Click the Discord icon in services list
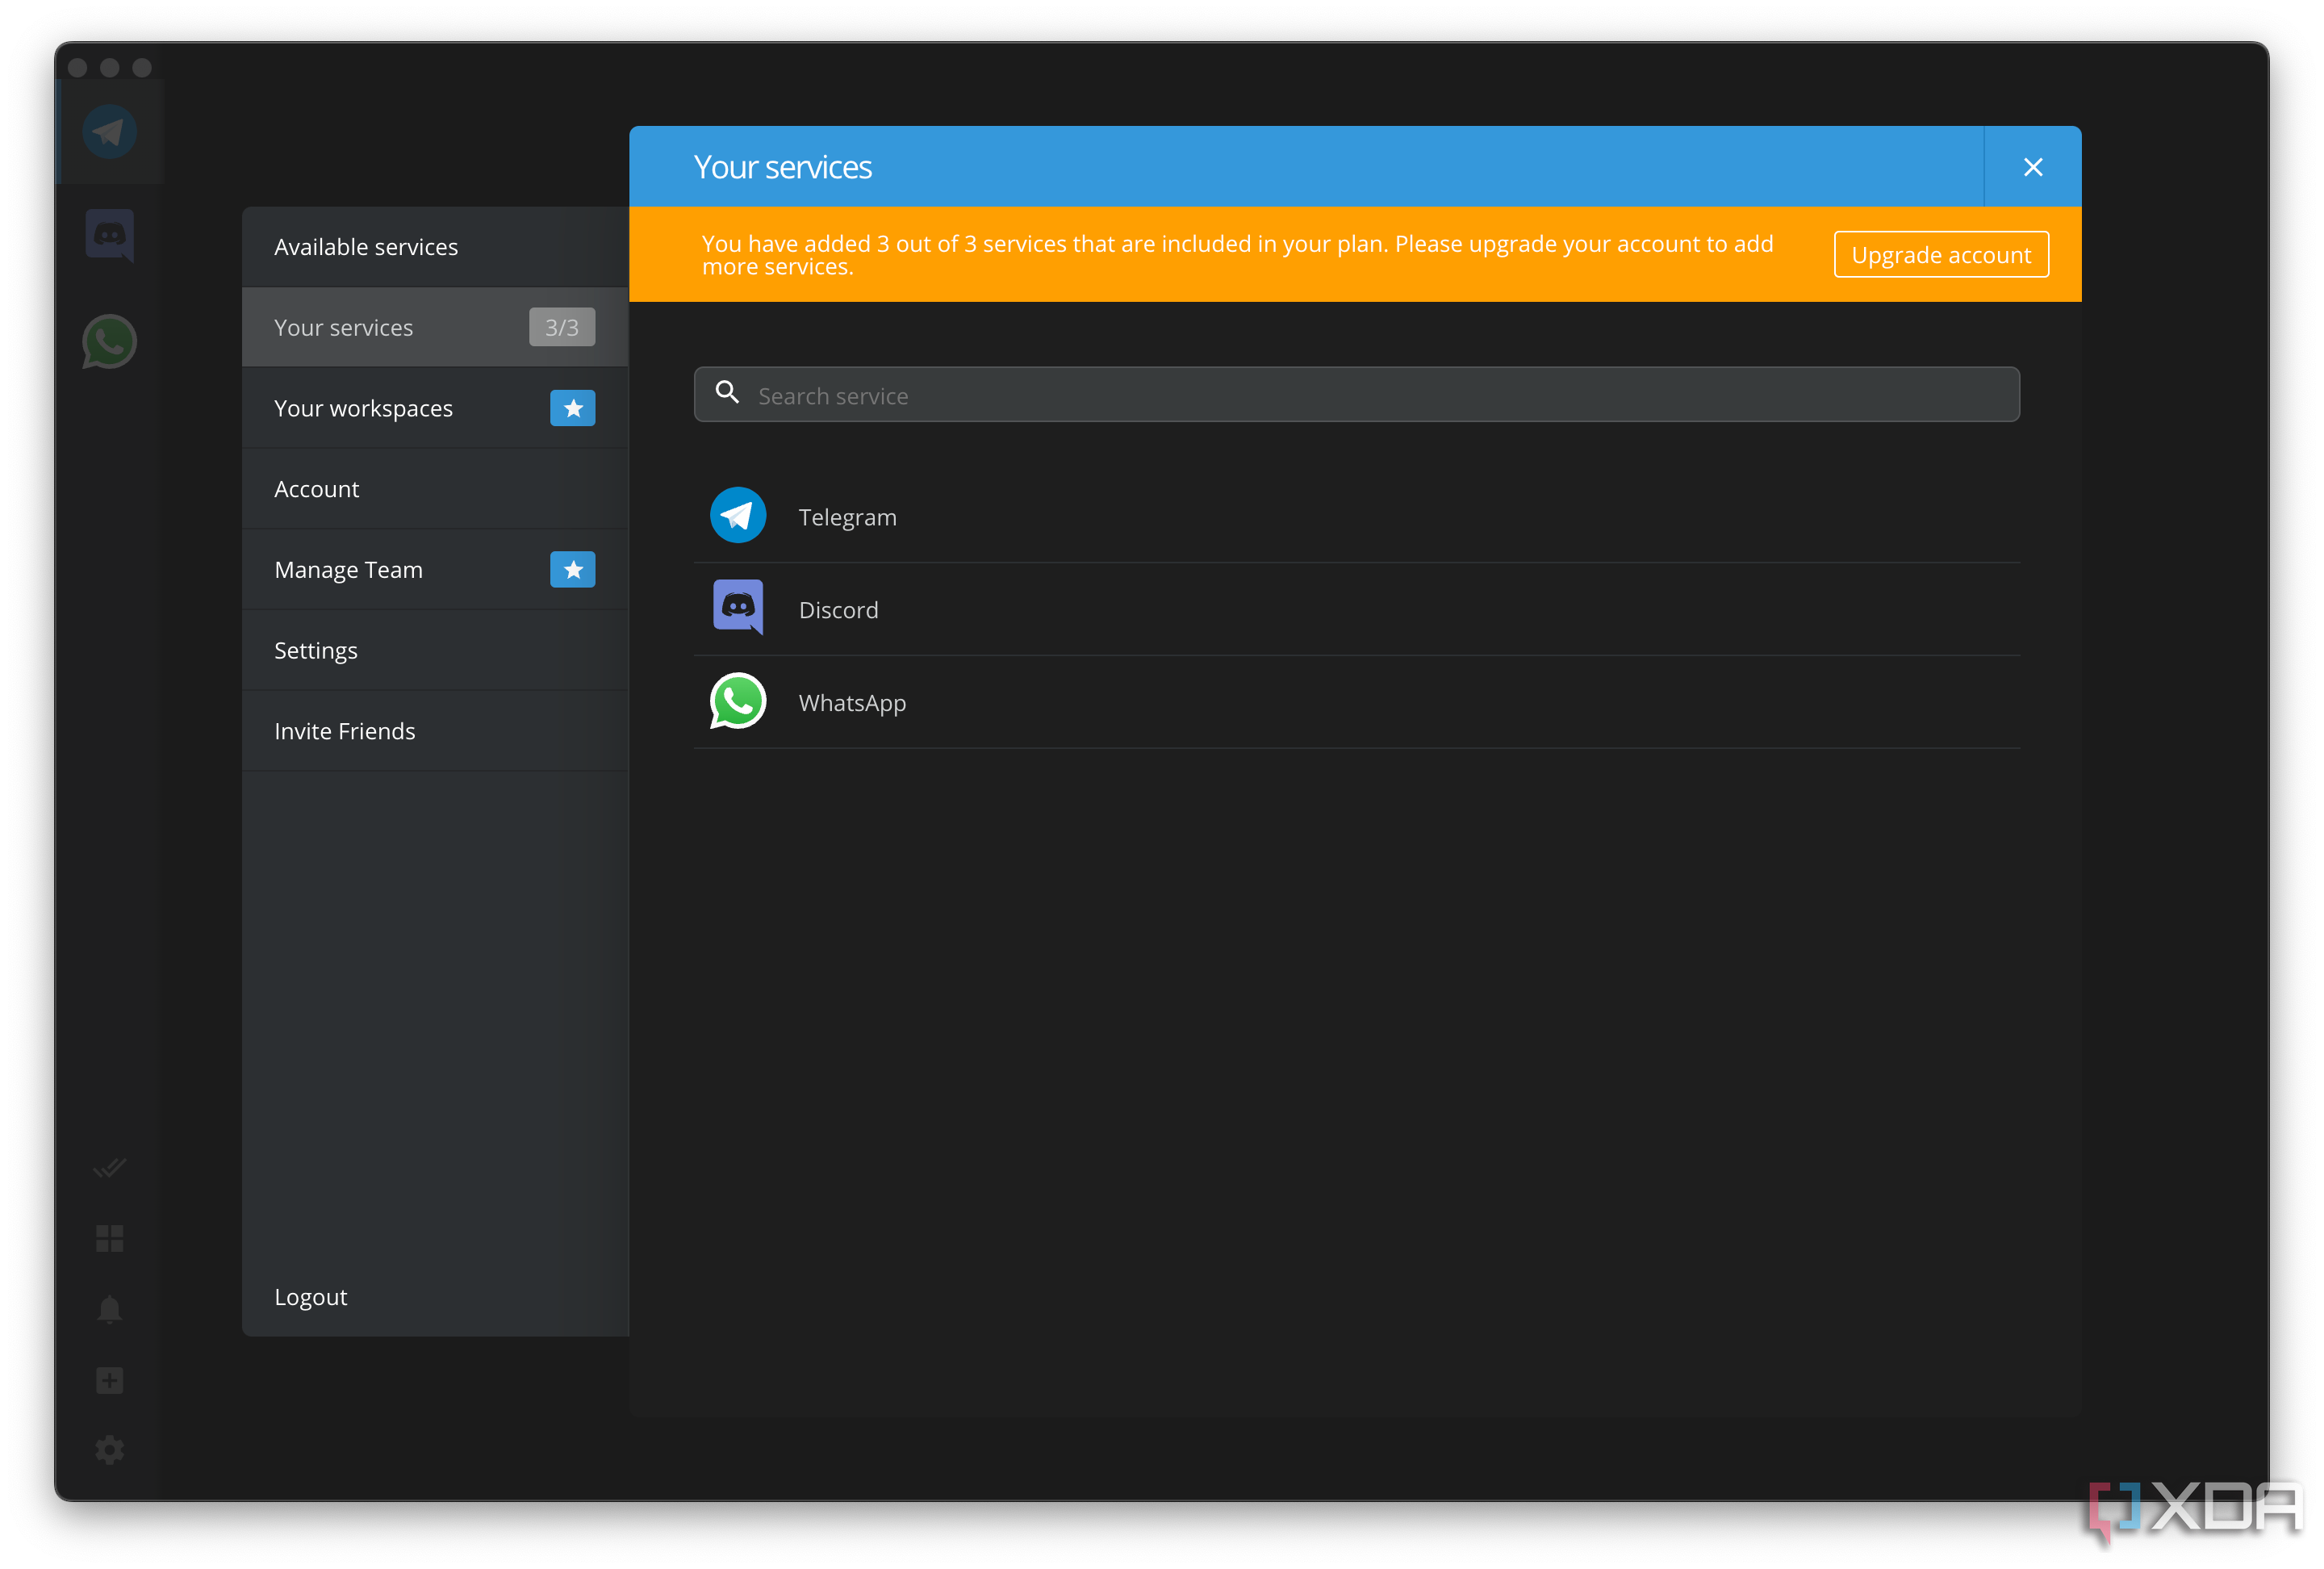 pos(737,608)
